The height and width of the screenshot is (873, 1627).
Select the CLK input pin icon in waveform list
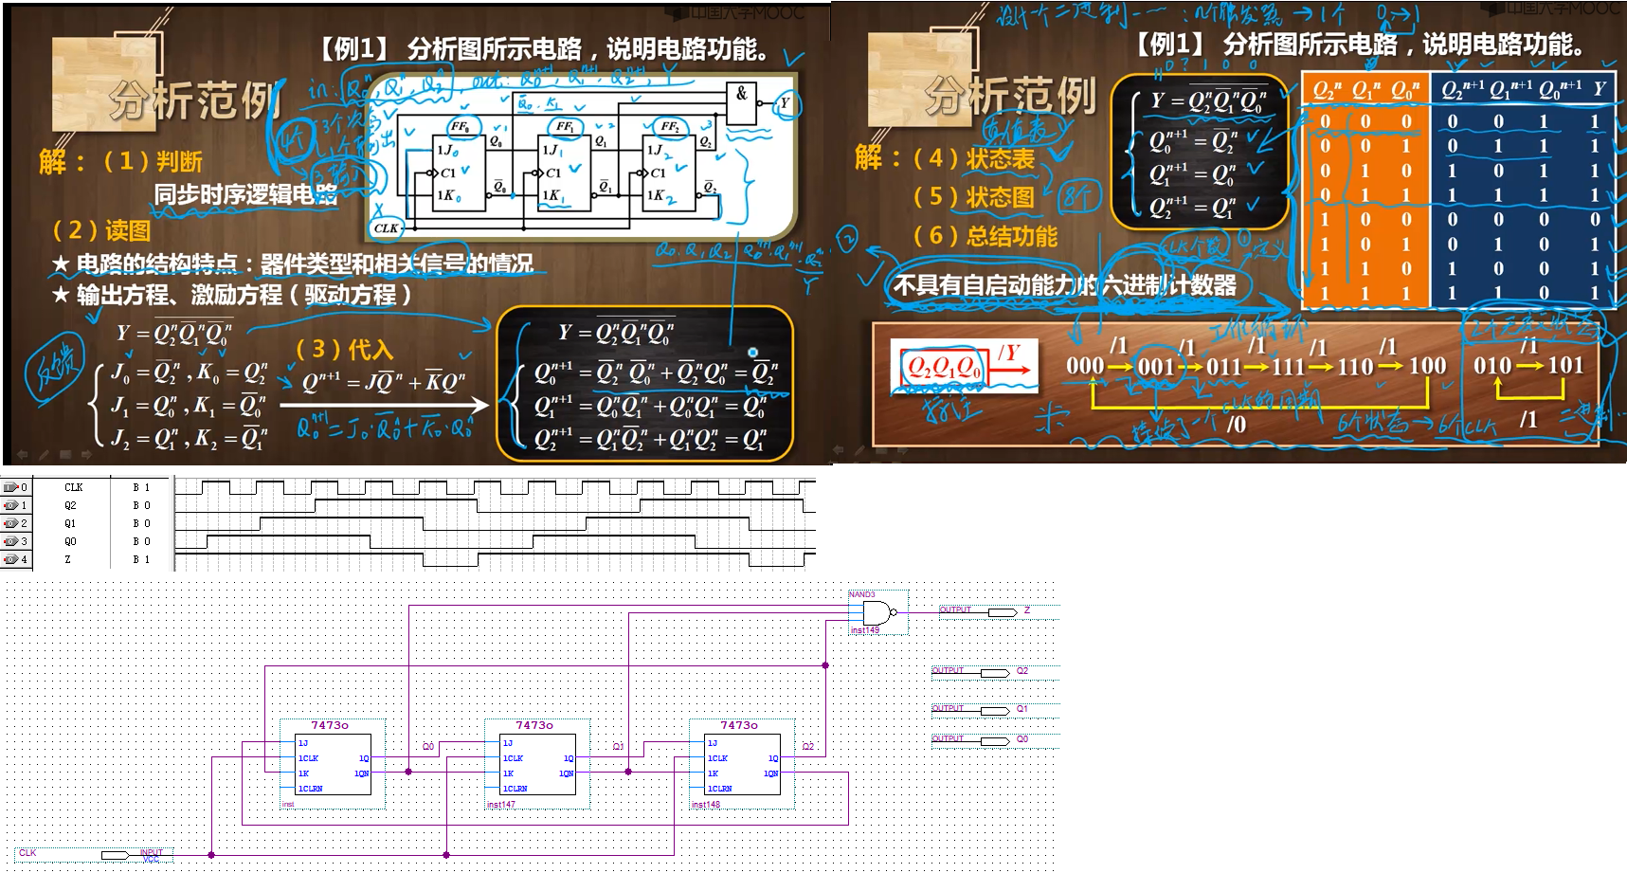pyautogui.click(x=10, y=487)
